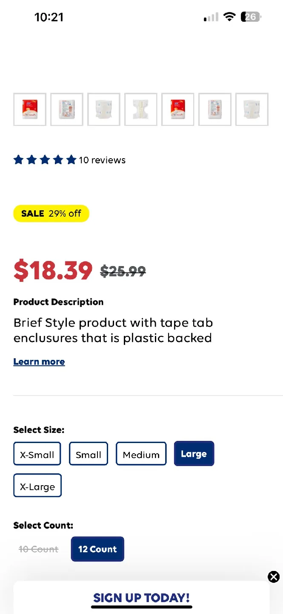
Task: Tap the unavailable 10 Count option
Action: click(x=38, y=549)
